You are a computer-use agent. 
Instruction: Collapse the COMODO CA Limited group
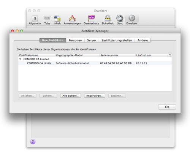[20, 59]
